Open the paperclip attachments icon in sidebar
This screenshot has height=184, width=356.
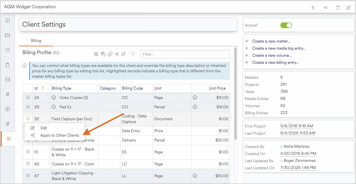tap(8, 124)
